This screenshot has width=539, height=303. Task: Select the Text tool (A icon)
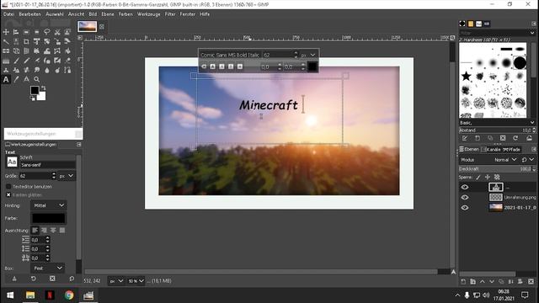click(6, 80)
